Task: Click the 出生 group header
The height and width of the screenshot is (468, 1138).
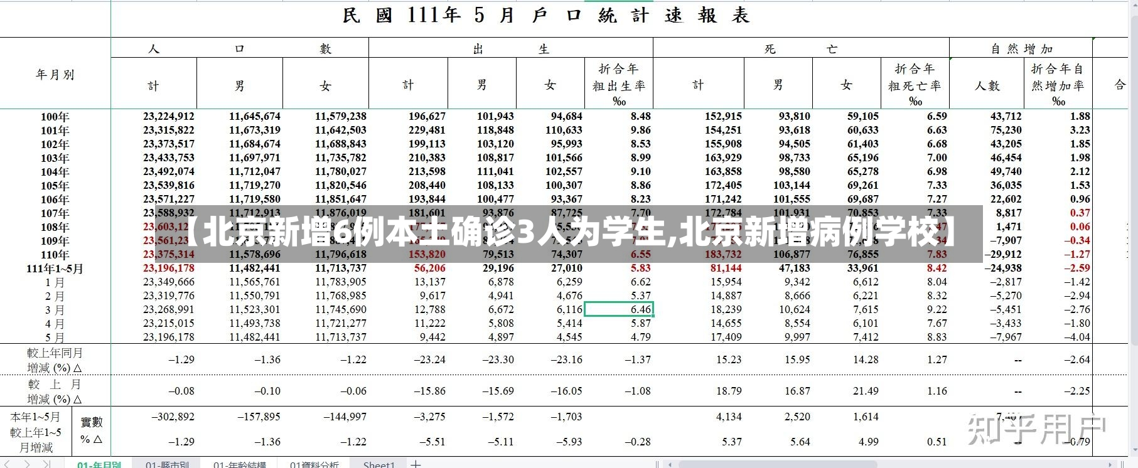Action: click(511, 48)
